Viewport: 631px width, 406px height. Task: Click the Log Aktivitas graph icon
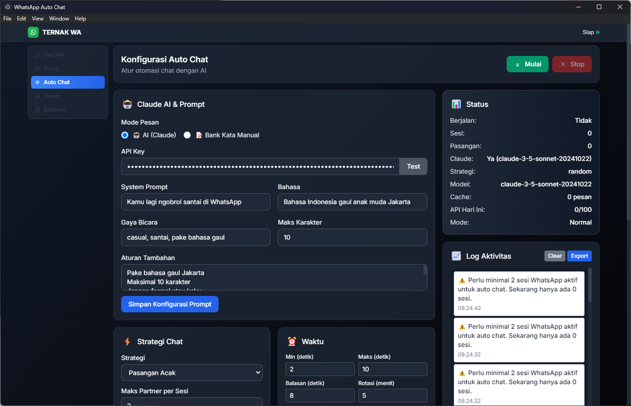(x=456, y=256)
